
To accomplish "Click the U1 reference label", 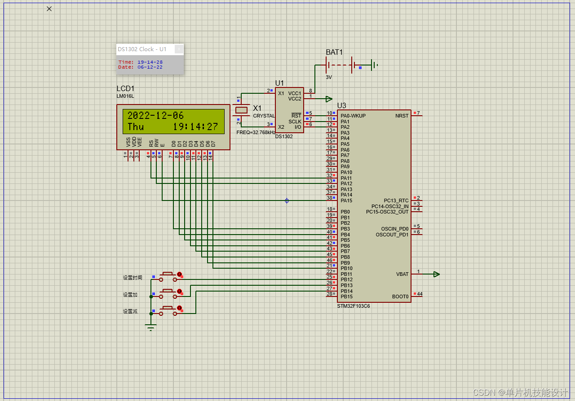I will (x=279, y=83).
